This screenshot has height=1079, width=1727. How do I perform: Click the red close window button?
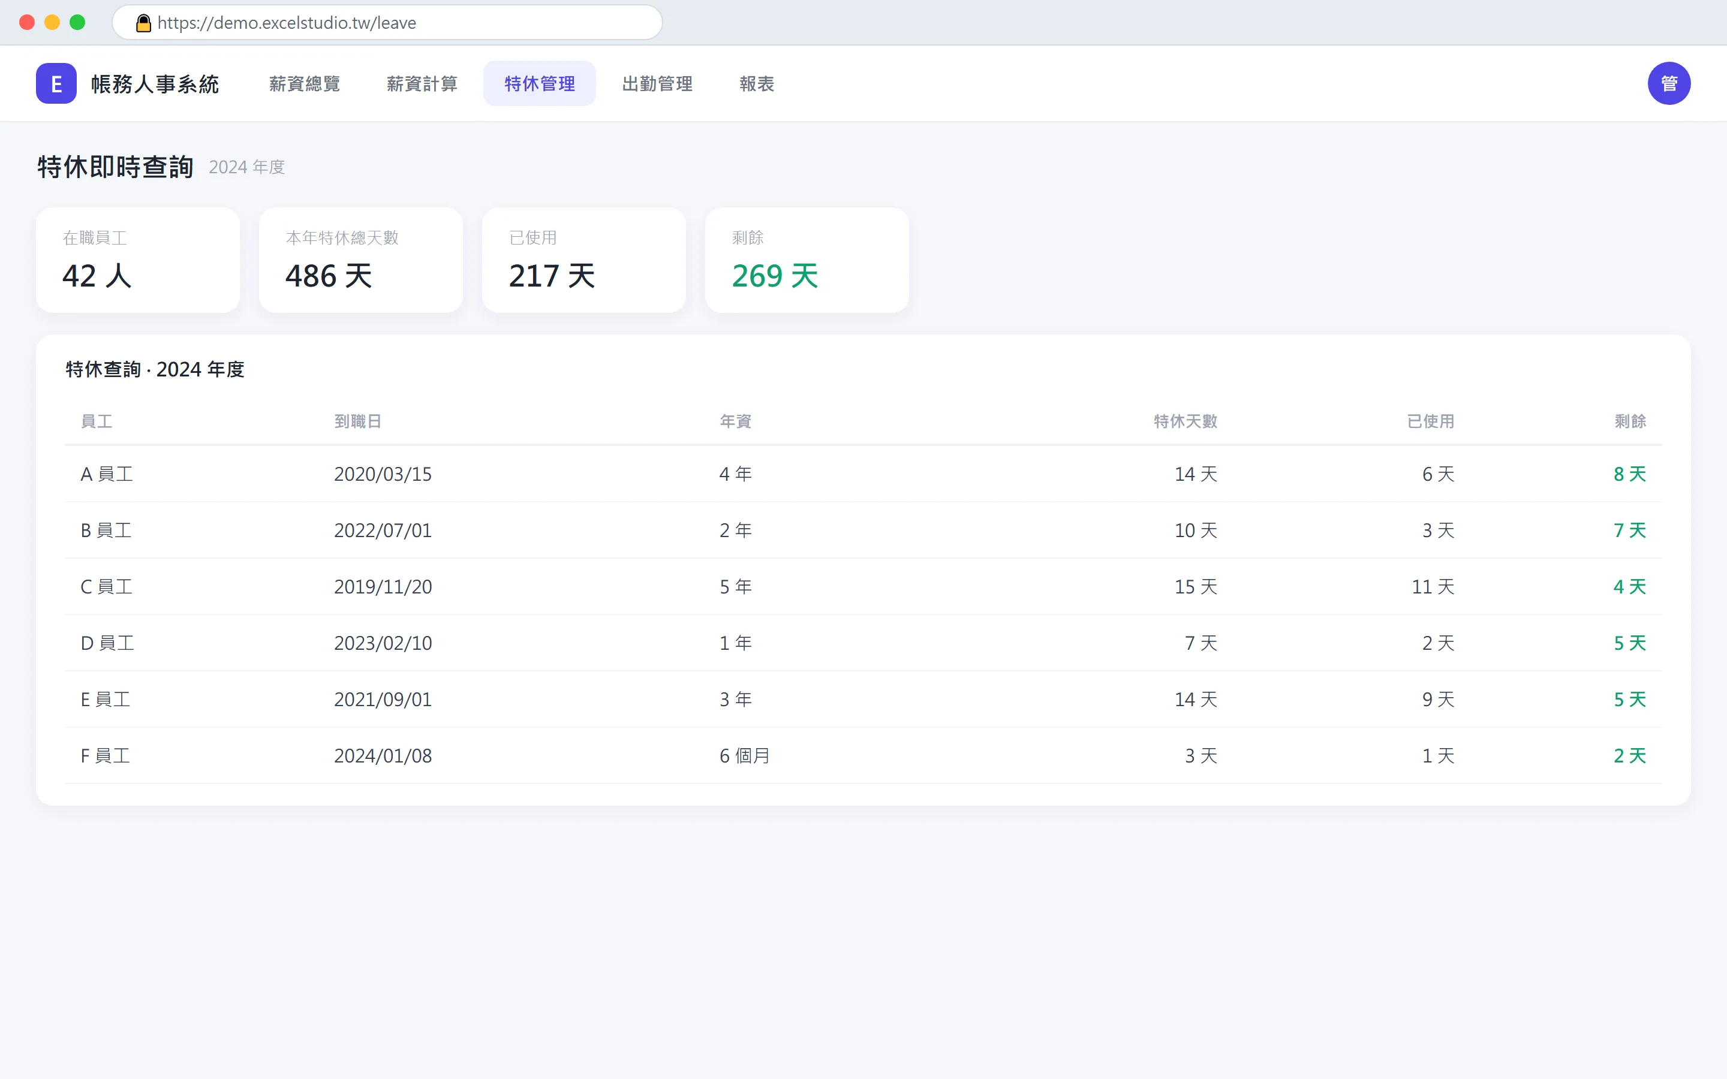click(x=27, y=22)
